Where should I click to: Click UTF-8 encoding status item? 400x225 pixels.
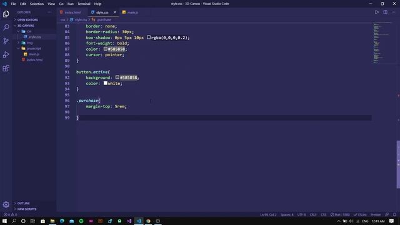301,214
